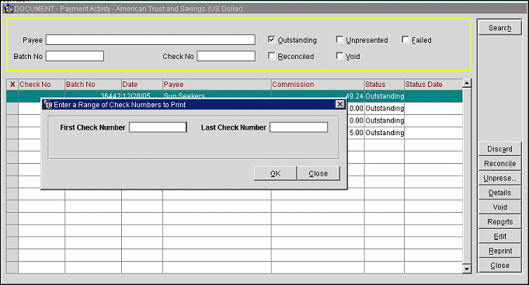529x285 pixels.
Task: Click the grid scrollbar up arrow
Action: point(467,83)
